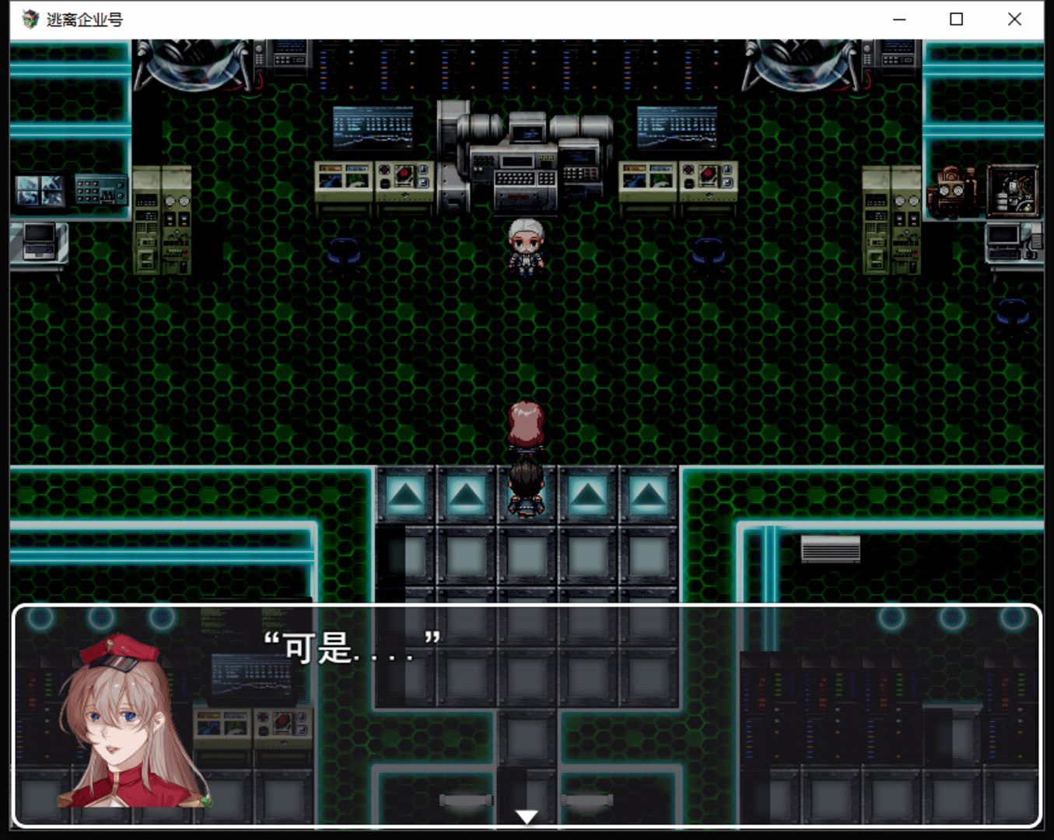Viewport: 1054px width, 840px height.
Task: Click the game's title bar app icon
Action: (x=30, y=19)
